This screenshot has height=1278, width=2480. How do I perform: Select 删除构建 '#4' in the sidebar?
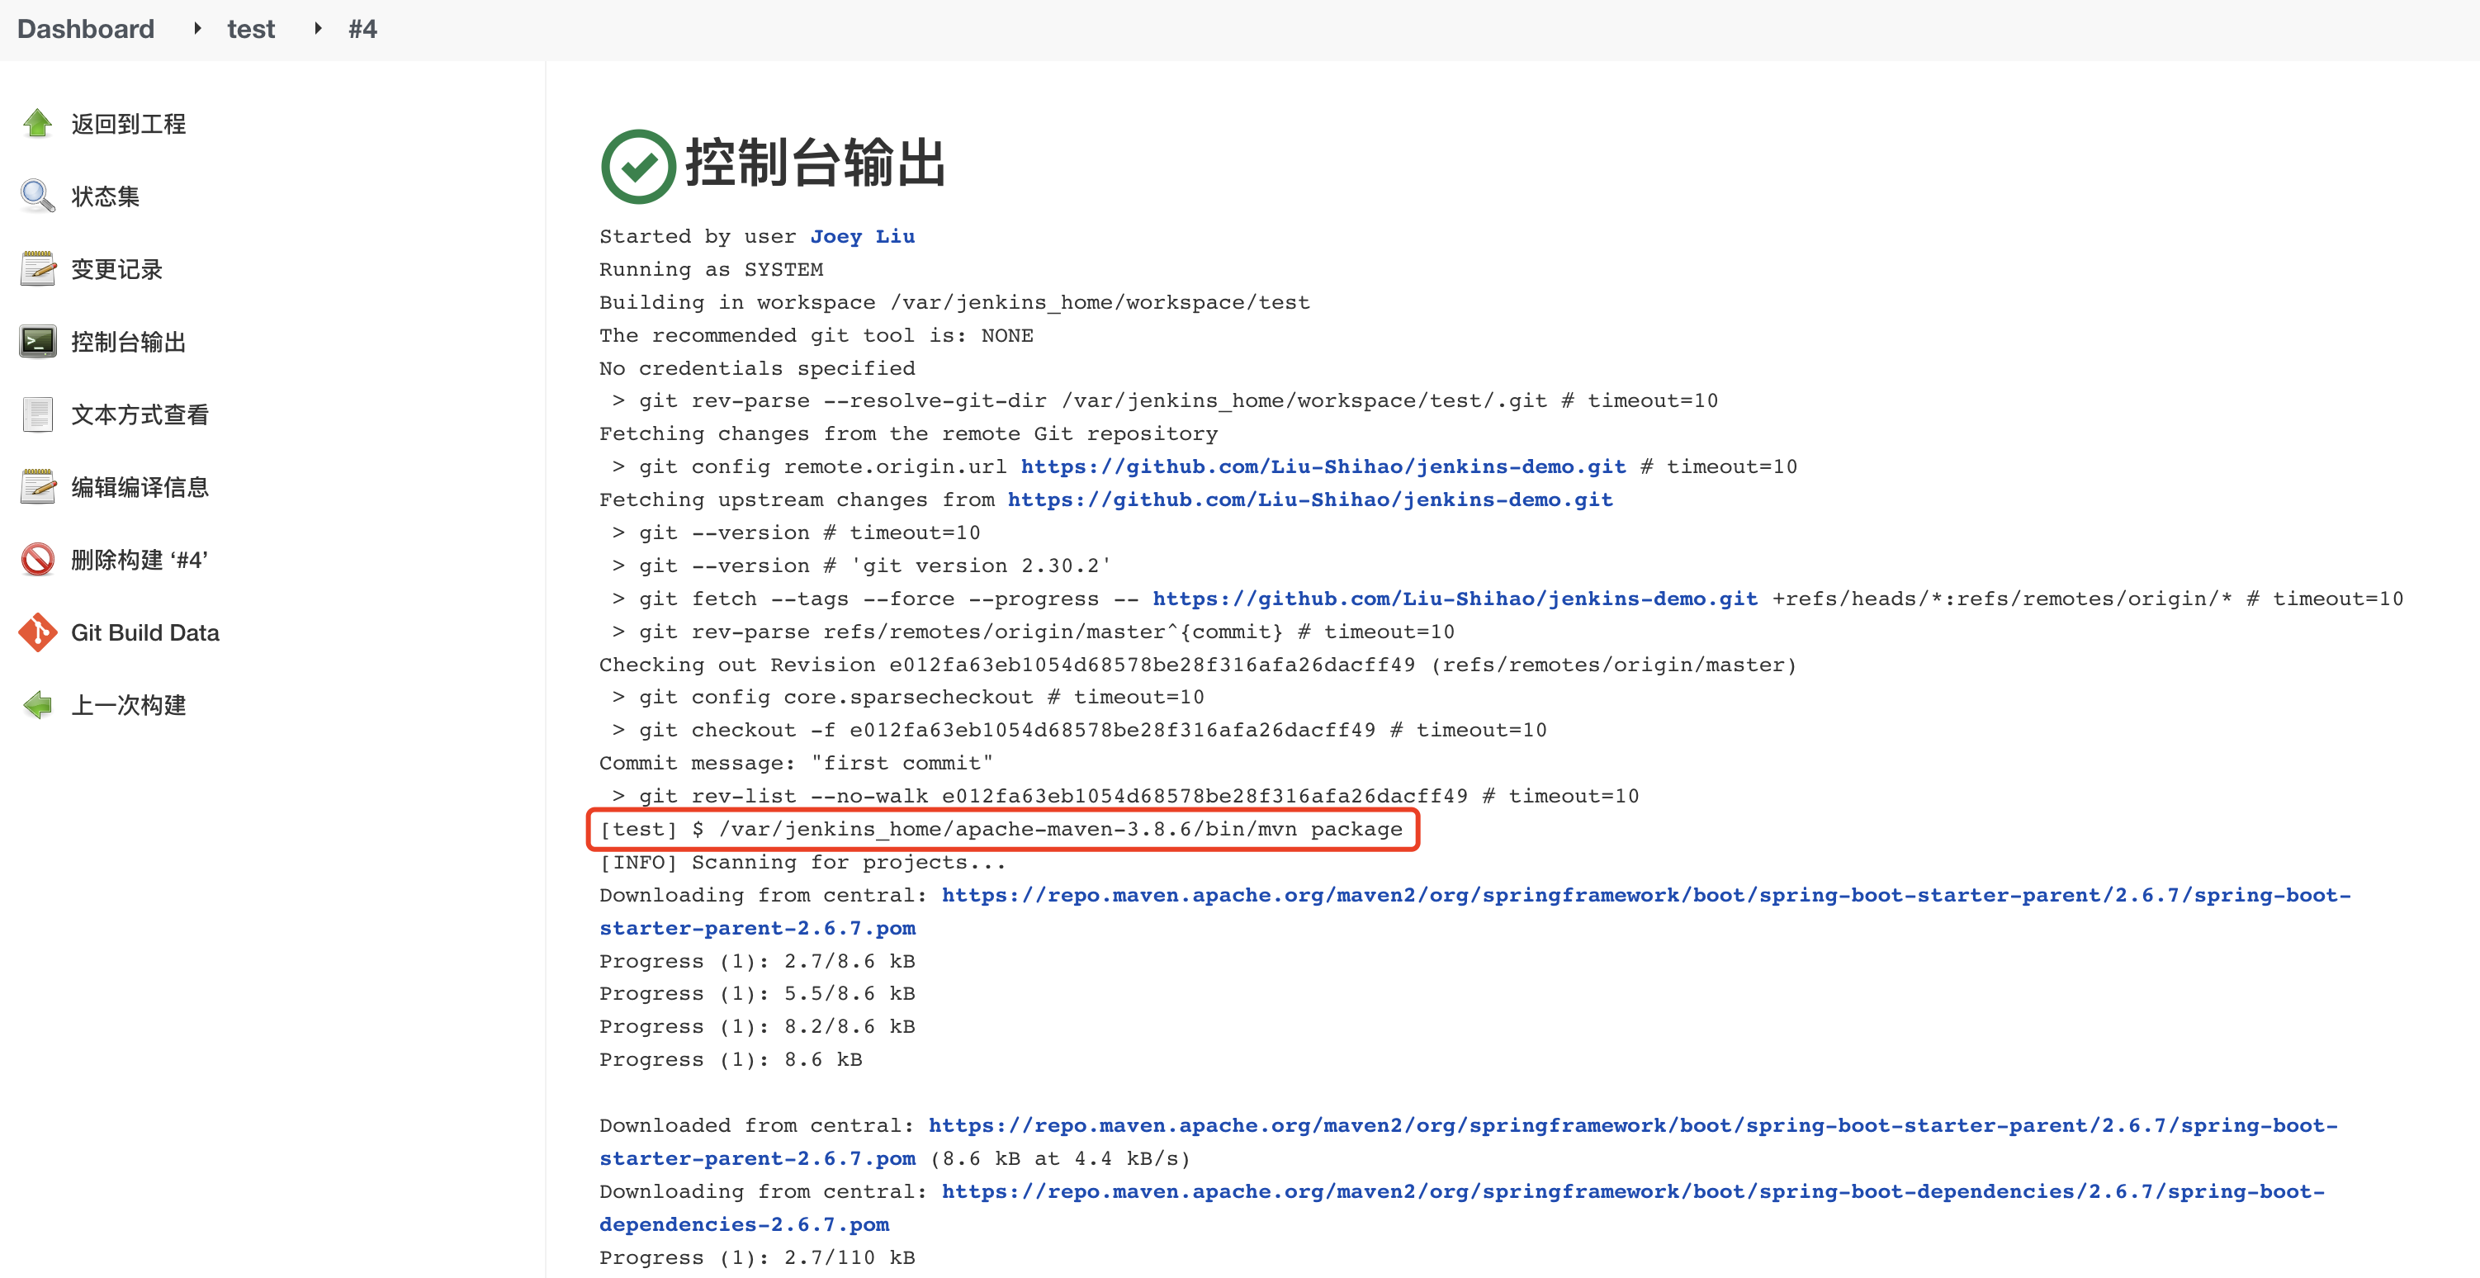(140, 560)
